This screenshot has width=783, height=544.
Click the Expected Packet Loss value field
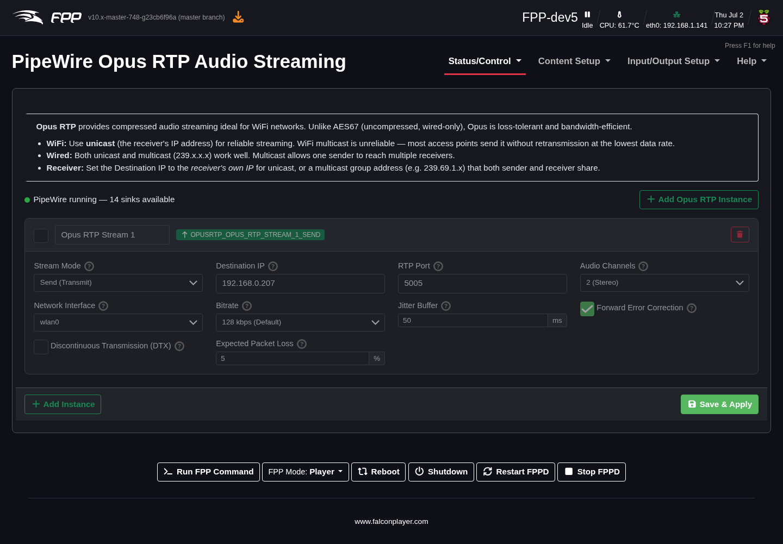coord(293,359)
